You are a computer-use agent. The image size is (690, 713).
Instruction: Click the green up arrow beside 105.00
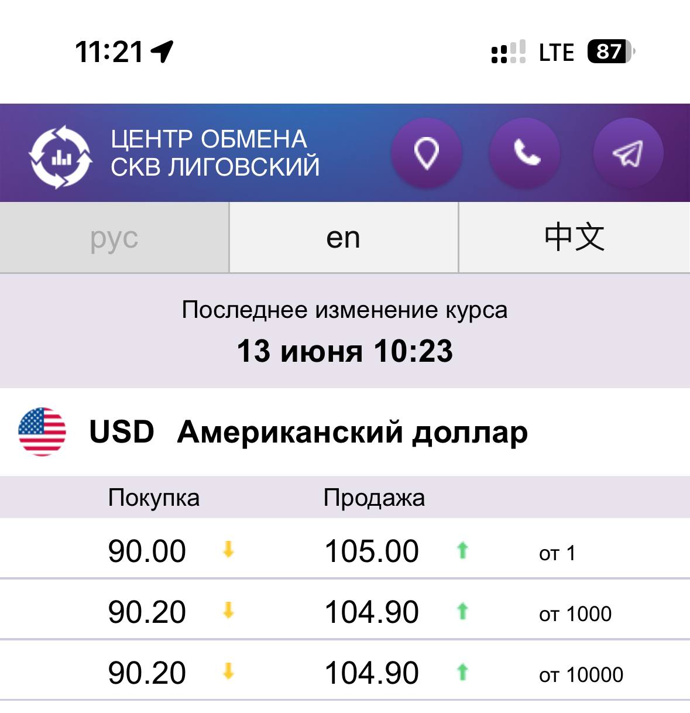click(462, 550)
